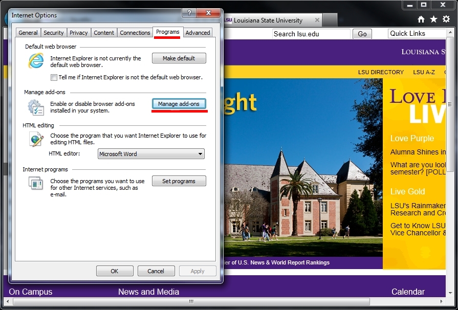Maximize the Internet Explorer window
The width and height of the screenshot is (458, 310).
point(424,5)
